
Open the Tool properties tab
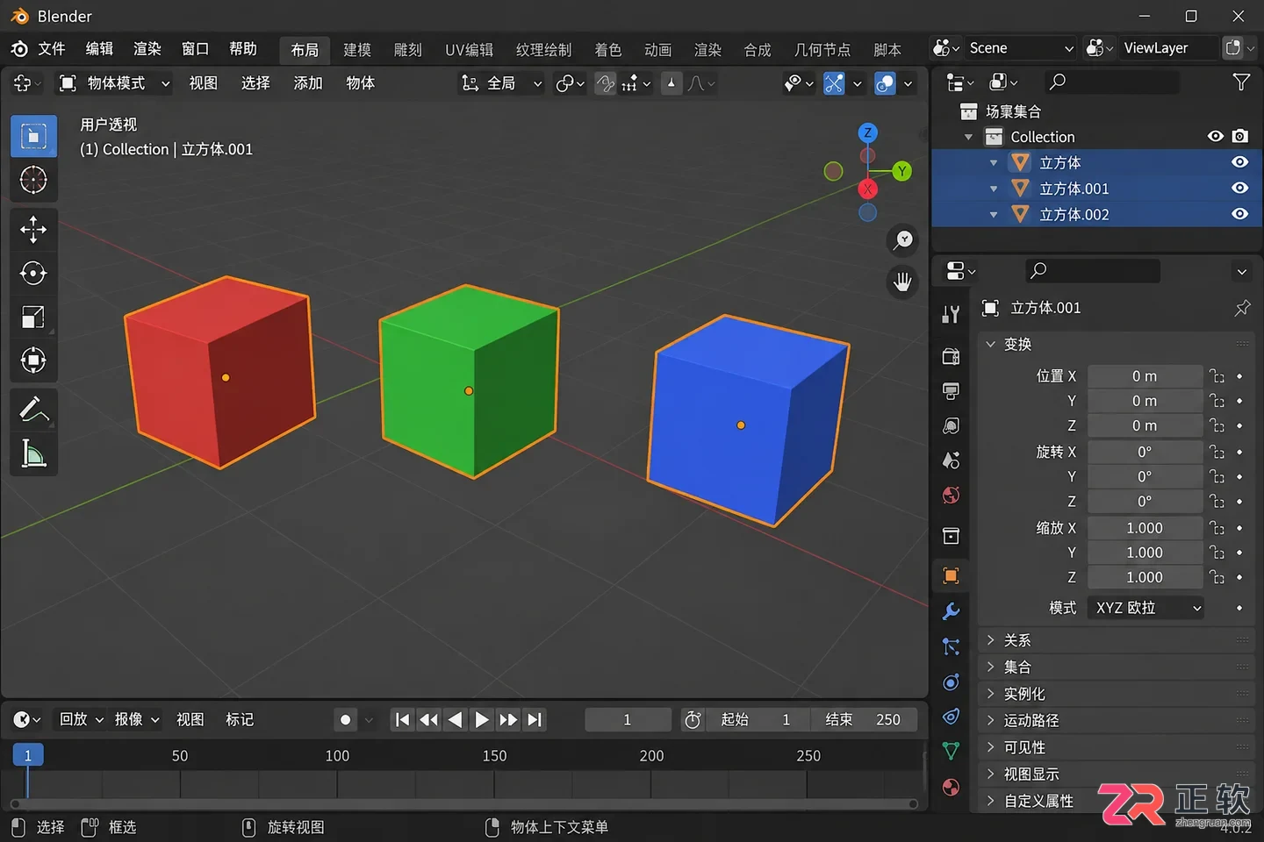(951, 315)
